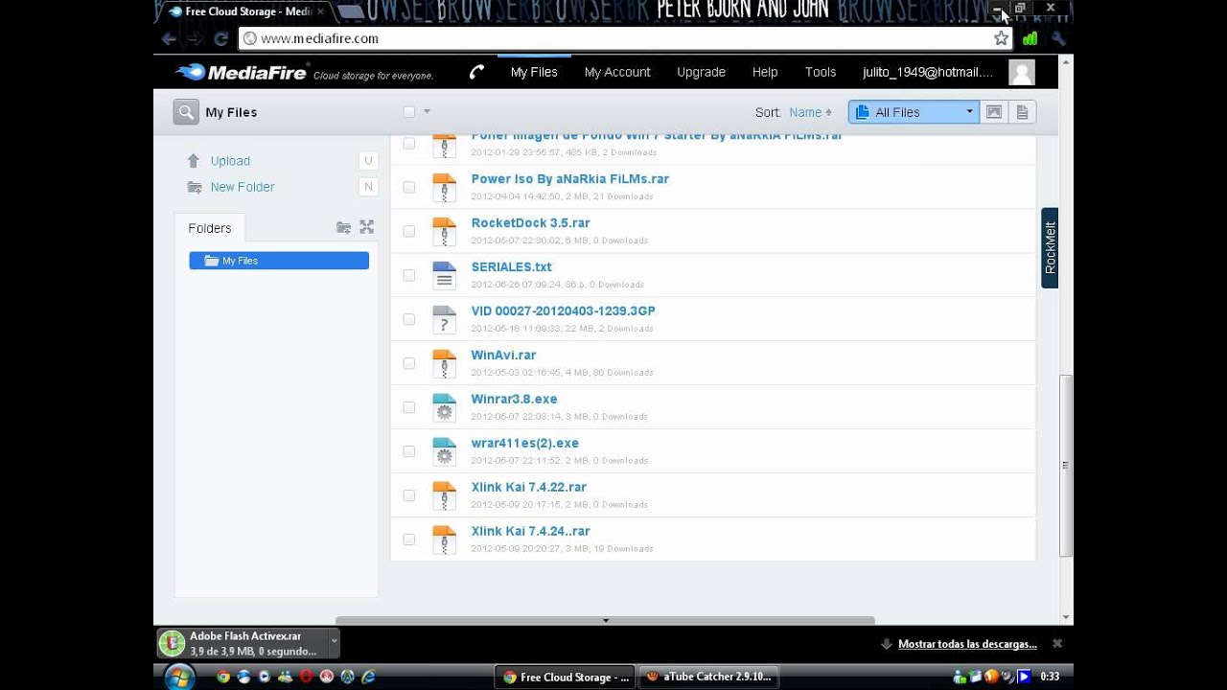Click the Upload arrow icon

coord(194,161)
